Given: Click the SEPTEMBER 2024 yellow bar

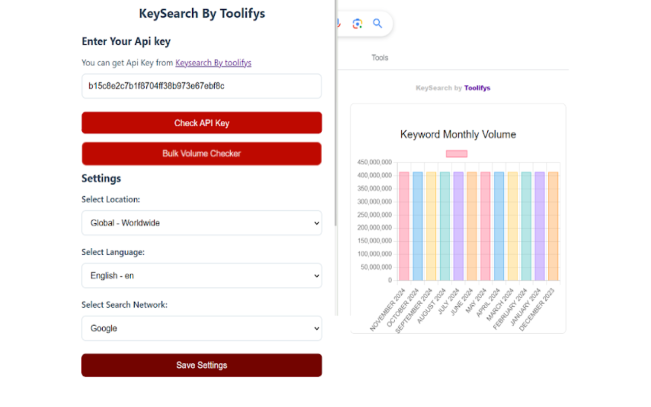Looking at the screenshot, I should [x=431, y=226].
